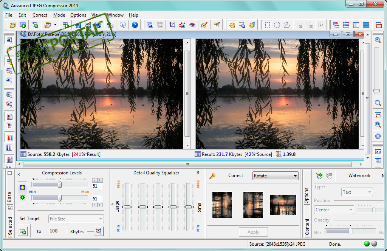Click the vertical zoom slider handle
This screenshot has height=251, width=387.
(377, 91)
